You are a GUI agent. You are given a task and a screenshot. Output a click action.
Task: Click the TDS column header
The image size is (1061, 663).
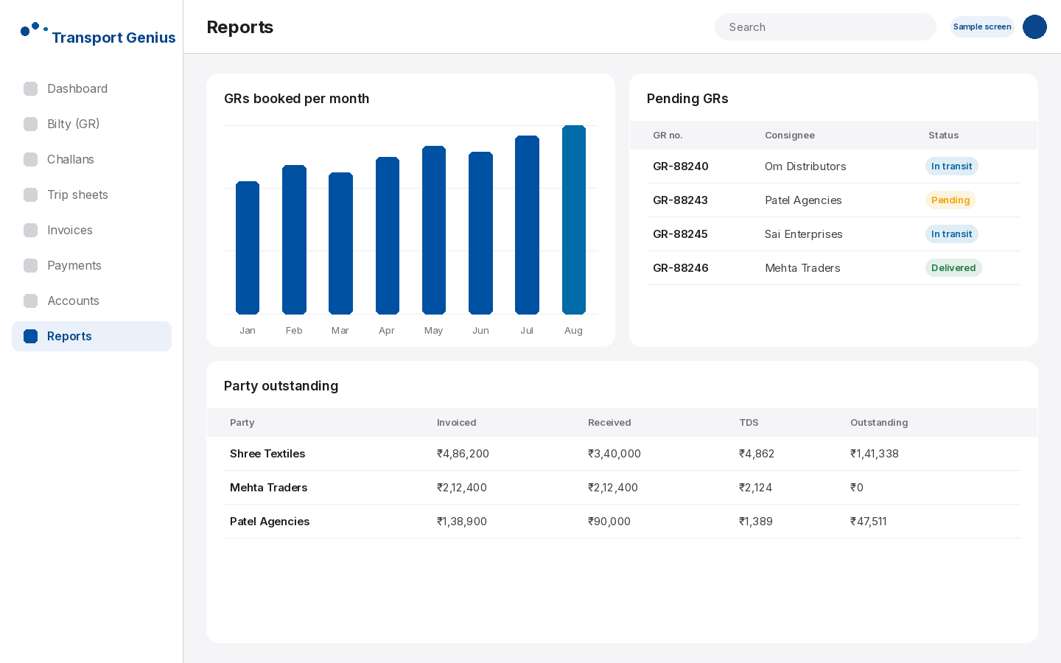pos(749,423)
